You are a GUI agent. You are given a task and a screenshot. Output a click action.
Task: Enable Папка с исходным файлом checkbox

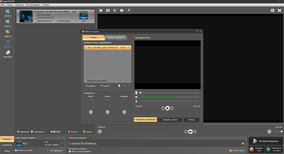click(70, 152)
